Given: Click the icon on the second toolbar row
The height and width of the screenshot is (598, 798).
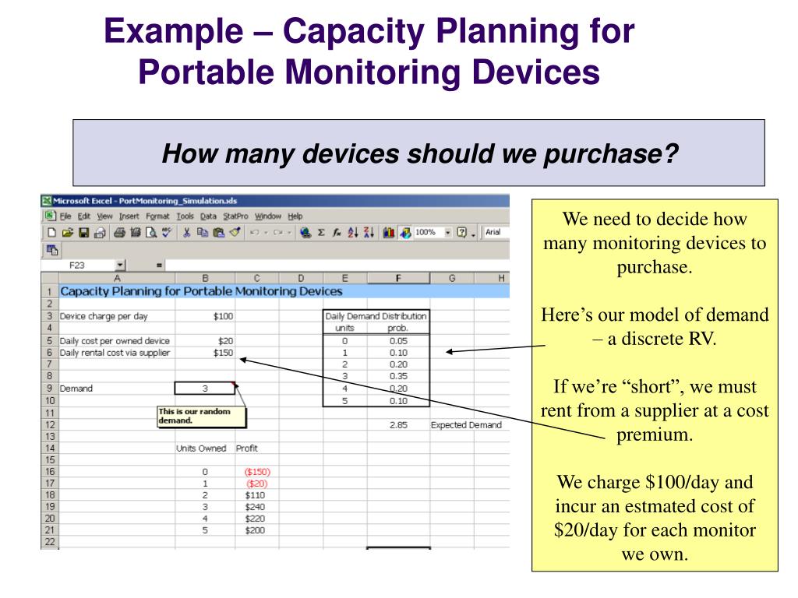Looking at the screenshot, I should tap(52, 250).
